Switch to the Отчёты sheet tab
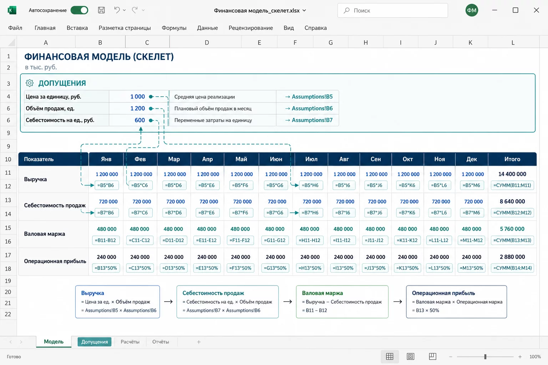This screenshot has height=365, width=548. tap(161, 342)
